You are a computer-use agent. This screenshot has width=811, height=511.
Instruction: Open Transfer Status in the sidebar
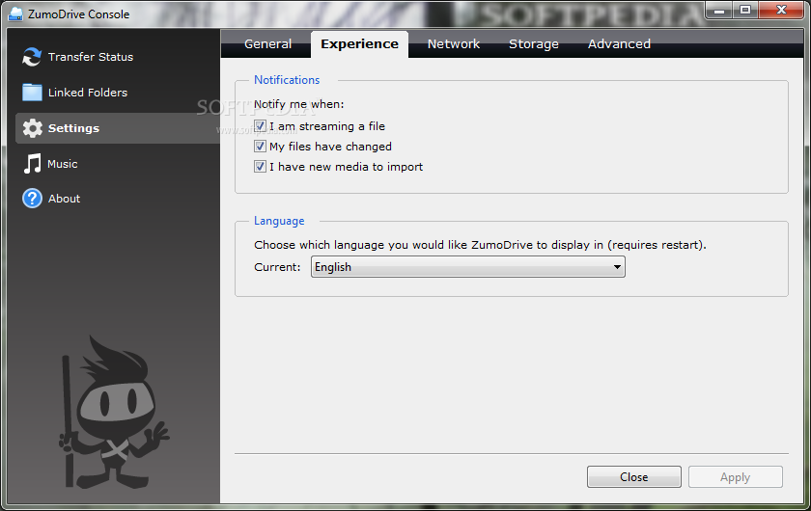tap(91, 57)
